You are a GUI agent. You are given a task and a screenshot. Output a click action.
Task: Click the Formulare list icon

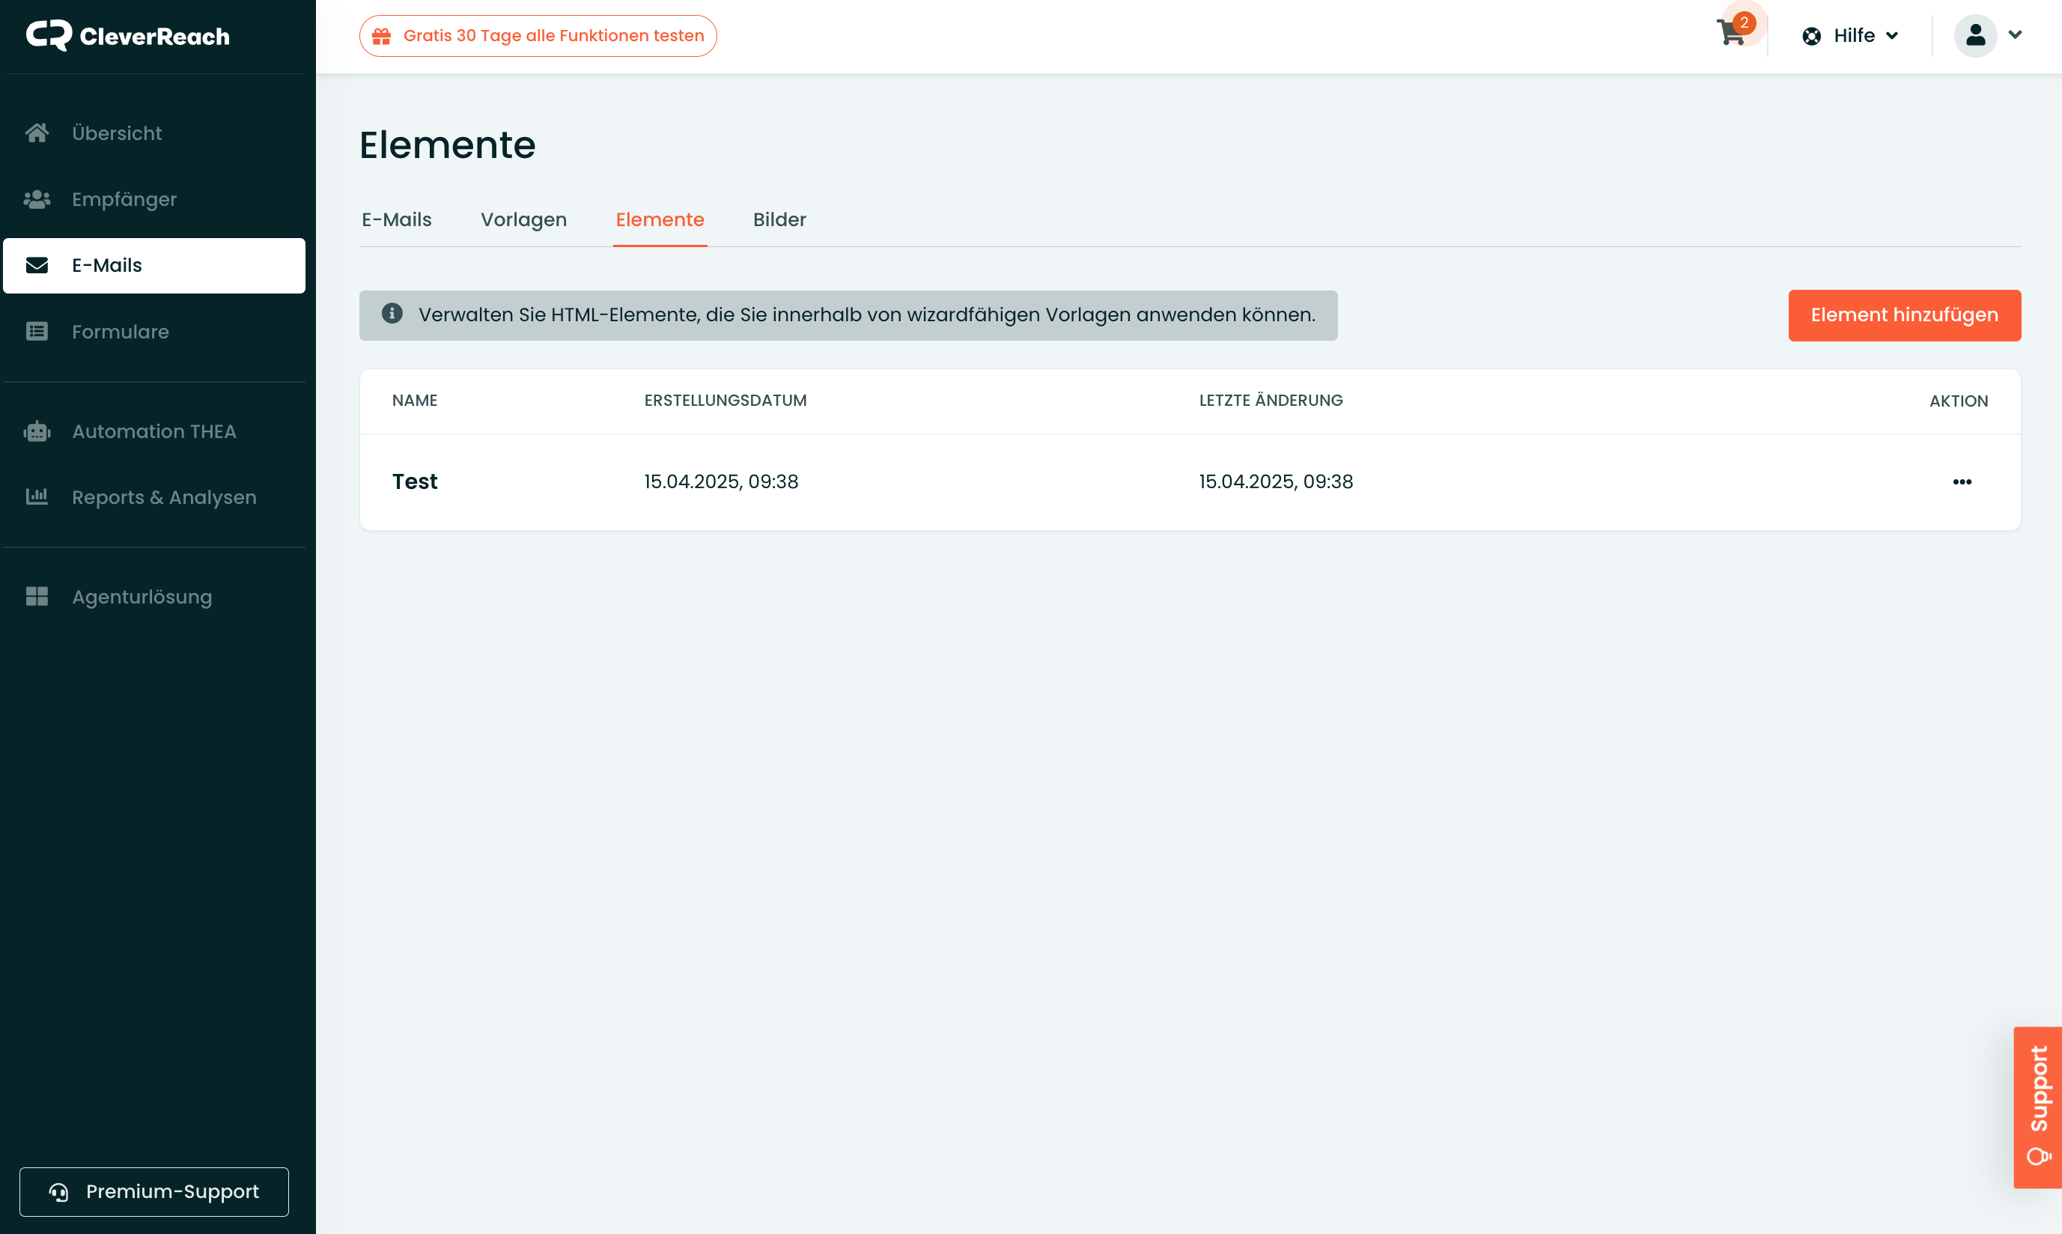pyautogui.click(x=37, y=332)
